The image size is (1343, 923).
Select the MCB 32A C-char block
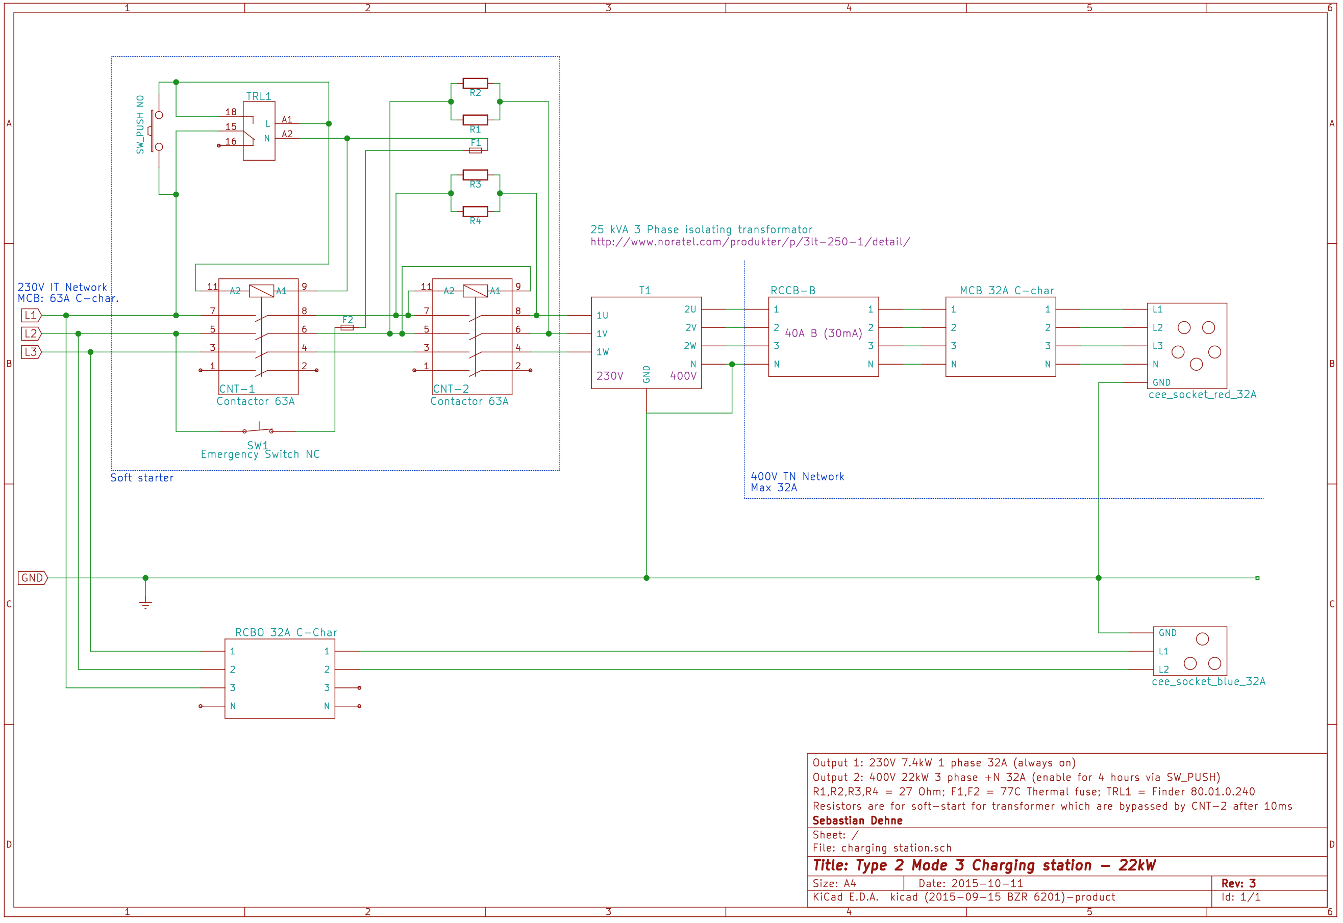(1001, 337)
